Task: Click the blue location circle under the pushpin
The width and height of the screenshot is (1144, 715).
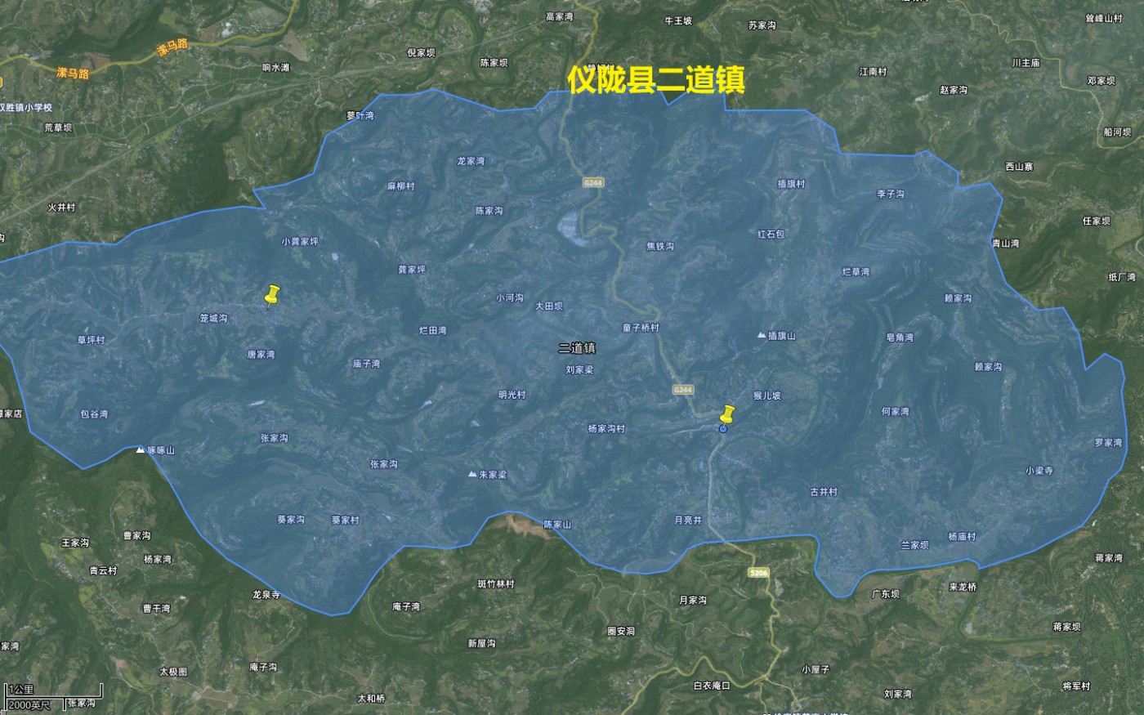Action: tap(723, 428)
